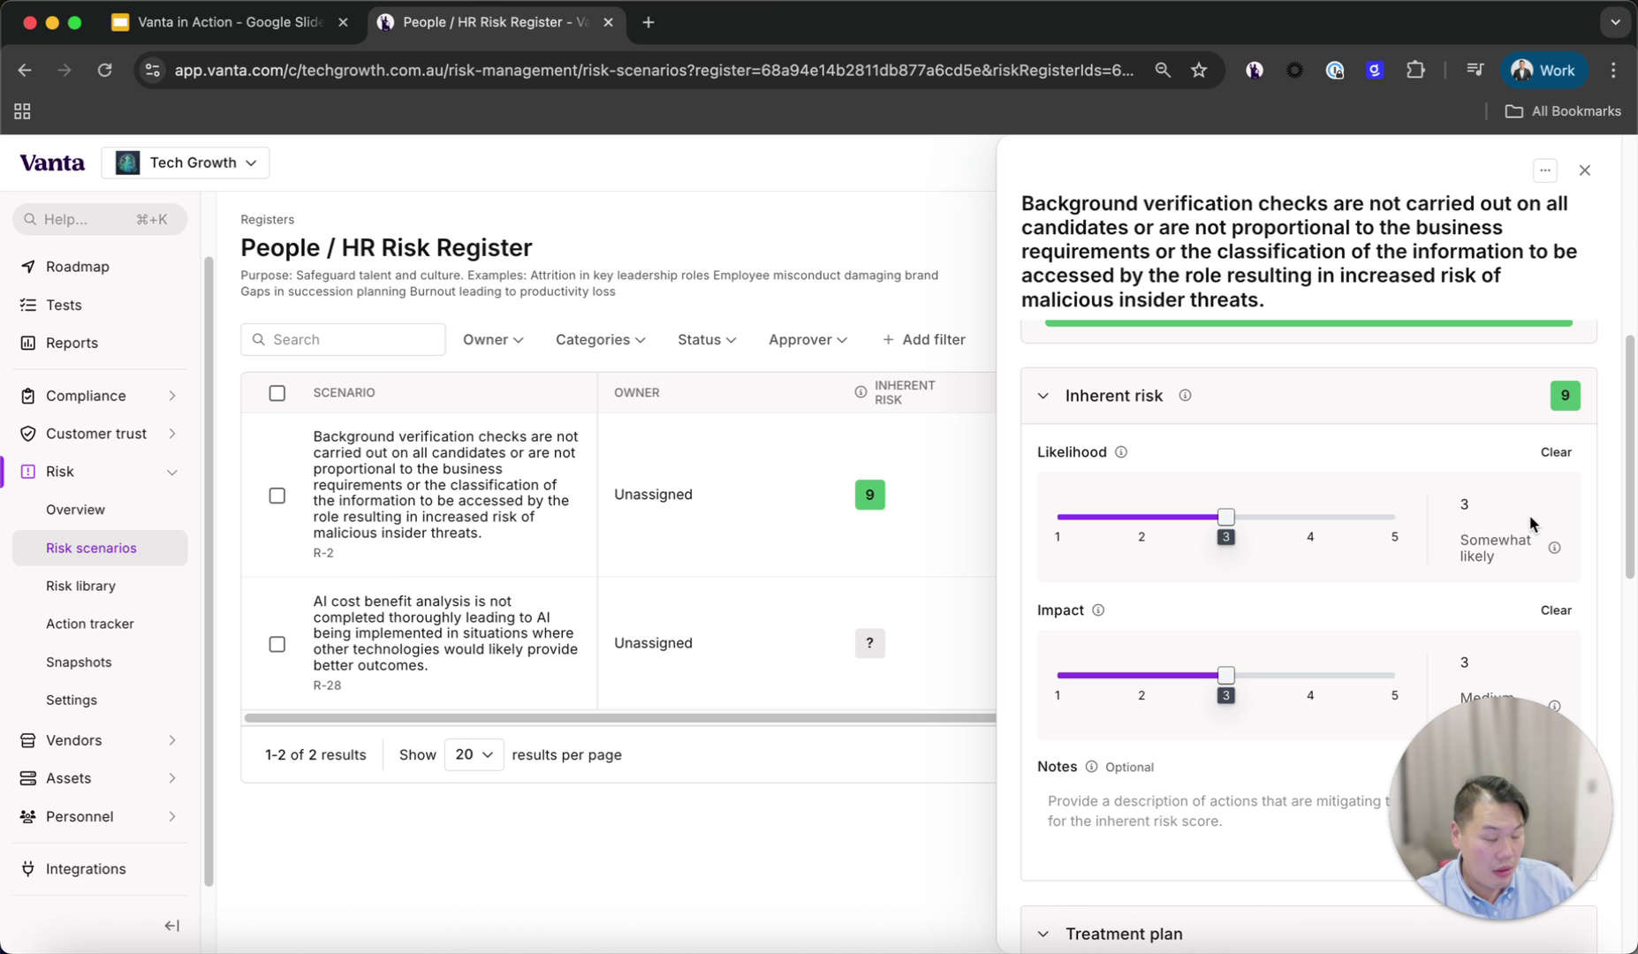Open Risk library in the sidebar
Viewport: 1638px width, 954px height.
point(80,586)
